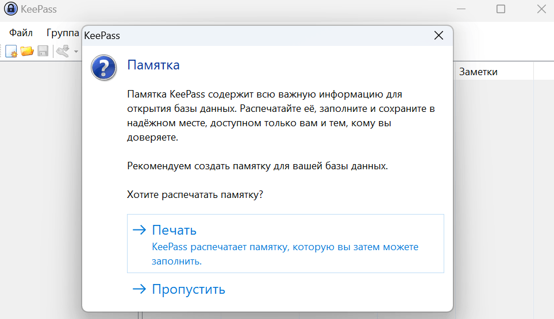Expand the Add entry dropdown arrow
Screen dimensions: 554x319
(x=76, y=52)
